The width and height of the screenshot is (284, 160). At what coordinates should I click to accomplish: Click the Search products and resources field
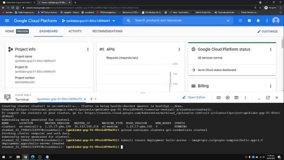point(177,20)
